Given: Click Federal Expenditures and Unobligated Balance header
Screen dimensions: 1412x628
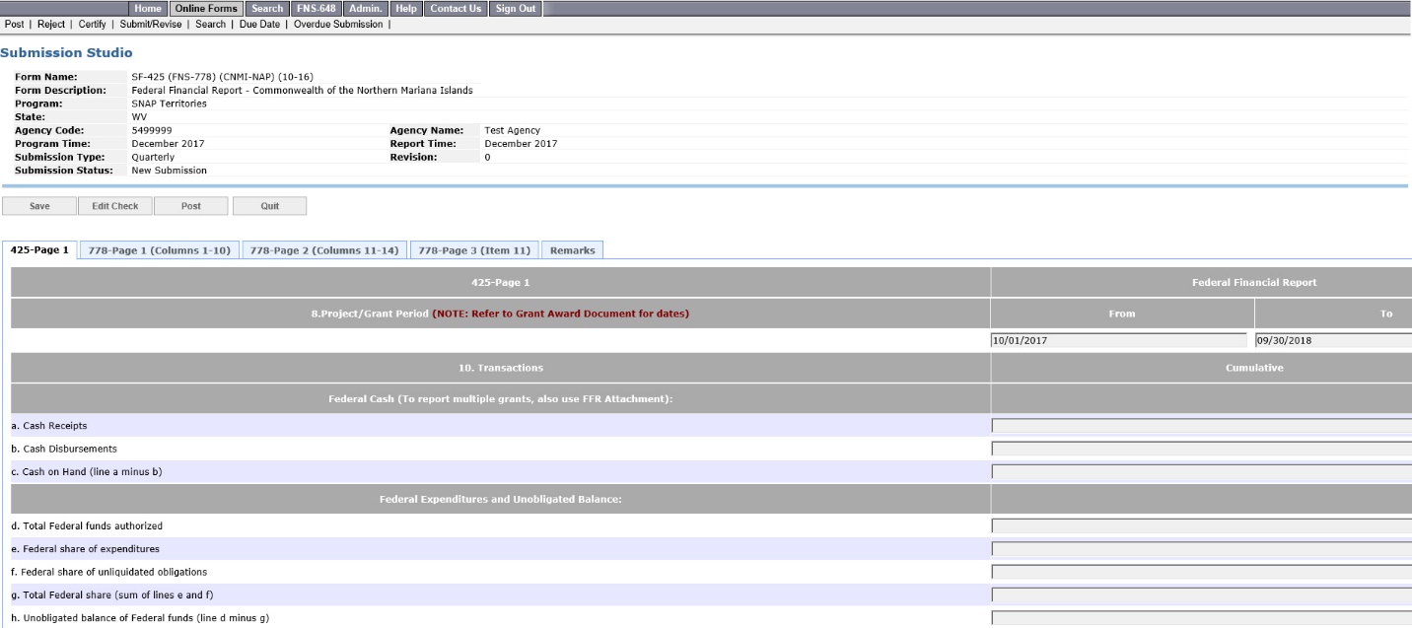Looking at the screenshot, I should (x=500, y=499).
